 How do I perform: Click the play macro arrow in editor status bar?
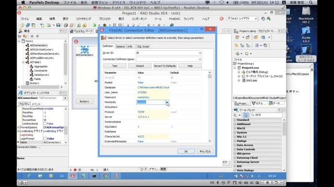tap(71, 170)
